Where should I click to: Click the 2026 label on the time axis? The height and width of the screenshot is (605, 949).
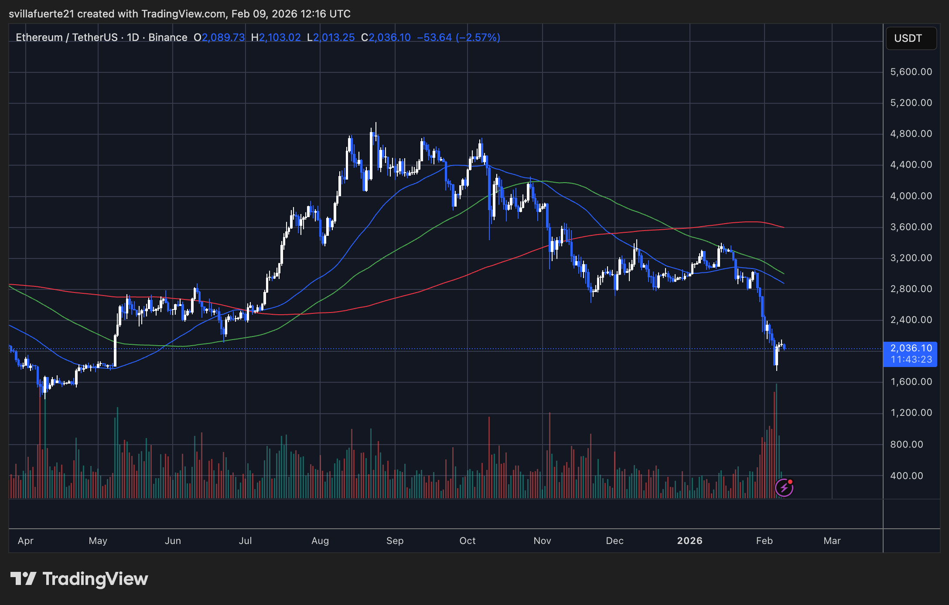[690, 540]
